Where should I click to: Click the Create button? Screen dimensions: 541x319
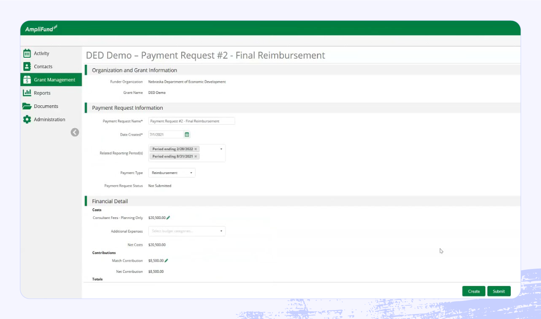474,291
